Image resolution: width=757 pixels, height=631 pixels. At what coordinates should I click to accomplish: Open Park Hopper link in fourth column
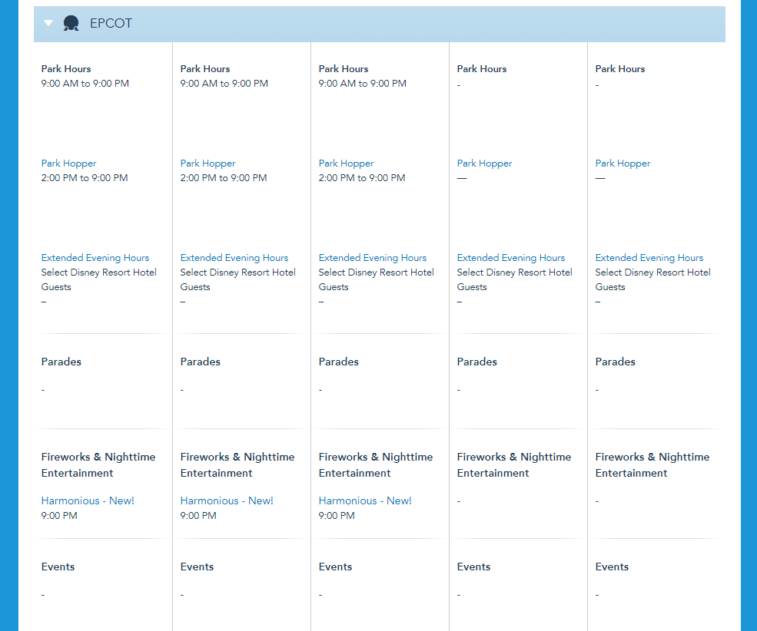(484, 164)
